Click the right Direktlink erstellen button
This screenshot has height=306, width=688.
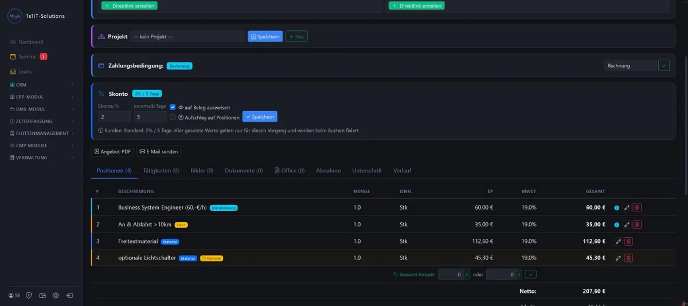click(x=416, y=5)
